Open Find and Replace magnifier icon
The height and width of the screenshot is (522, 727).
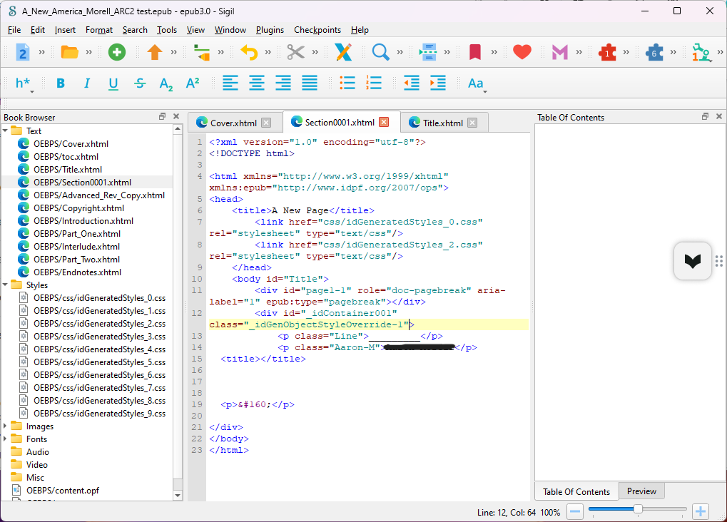point(380,52)
